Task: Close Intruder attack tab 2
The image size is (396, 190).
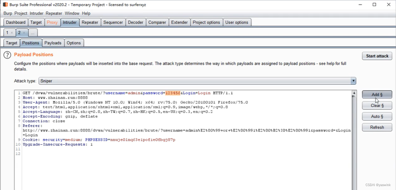Action: [24, 32]
